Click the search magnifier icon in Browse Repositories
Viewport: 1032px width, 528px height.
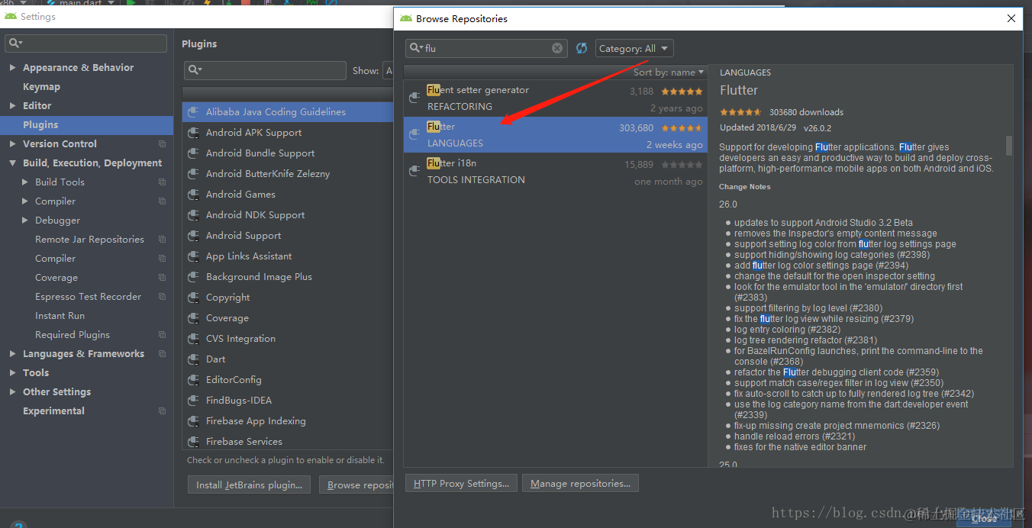pos(416,48)
